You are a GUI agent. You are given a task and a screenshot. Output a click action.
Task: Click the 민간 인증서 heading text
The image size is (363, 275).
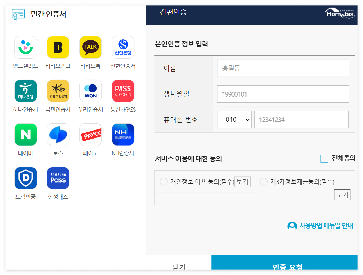pos(48,14)
